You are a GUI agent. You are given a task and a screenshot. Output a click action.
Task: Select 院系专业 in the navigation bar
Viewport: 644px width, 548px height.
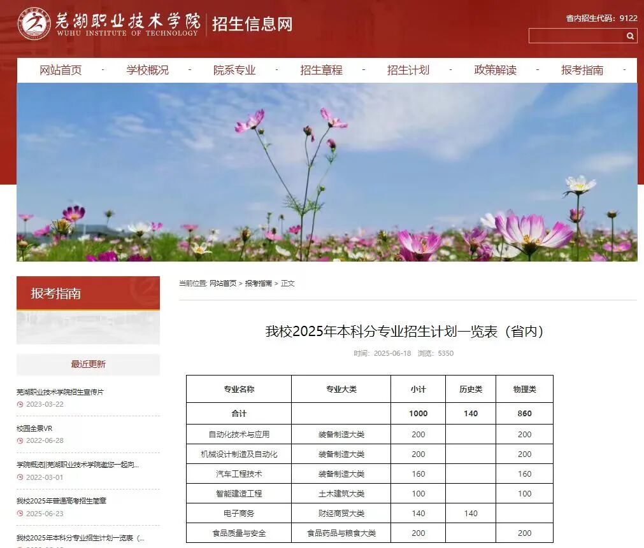235,70
